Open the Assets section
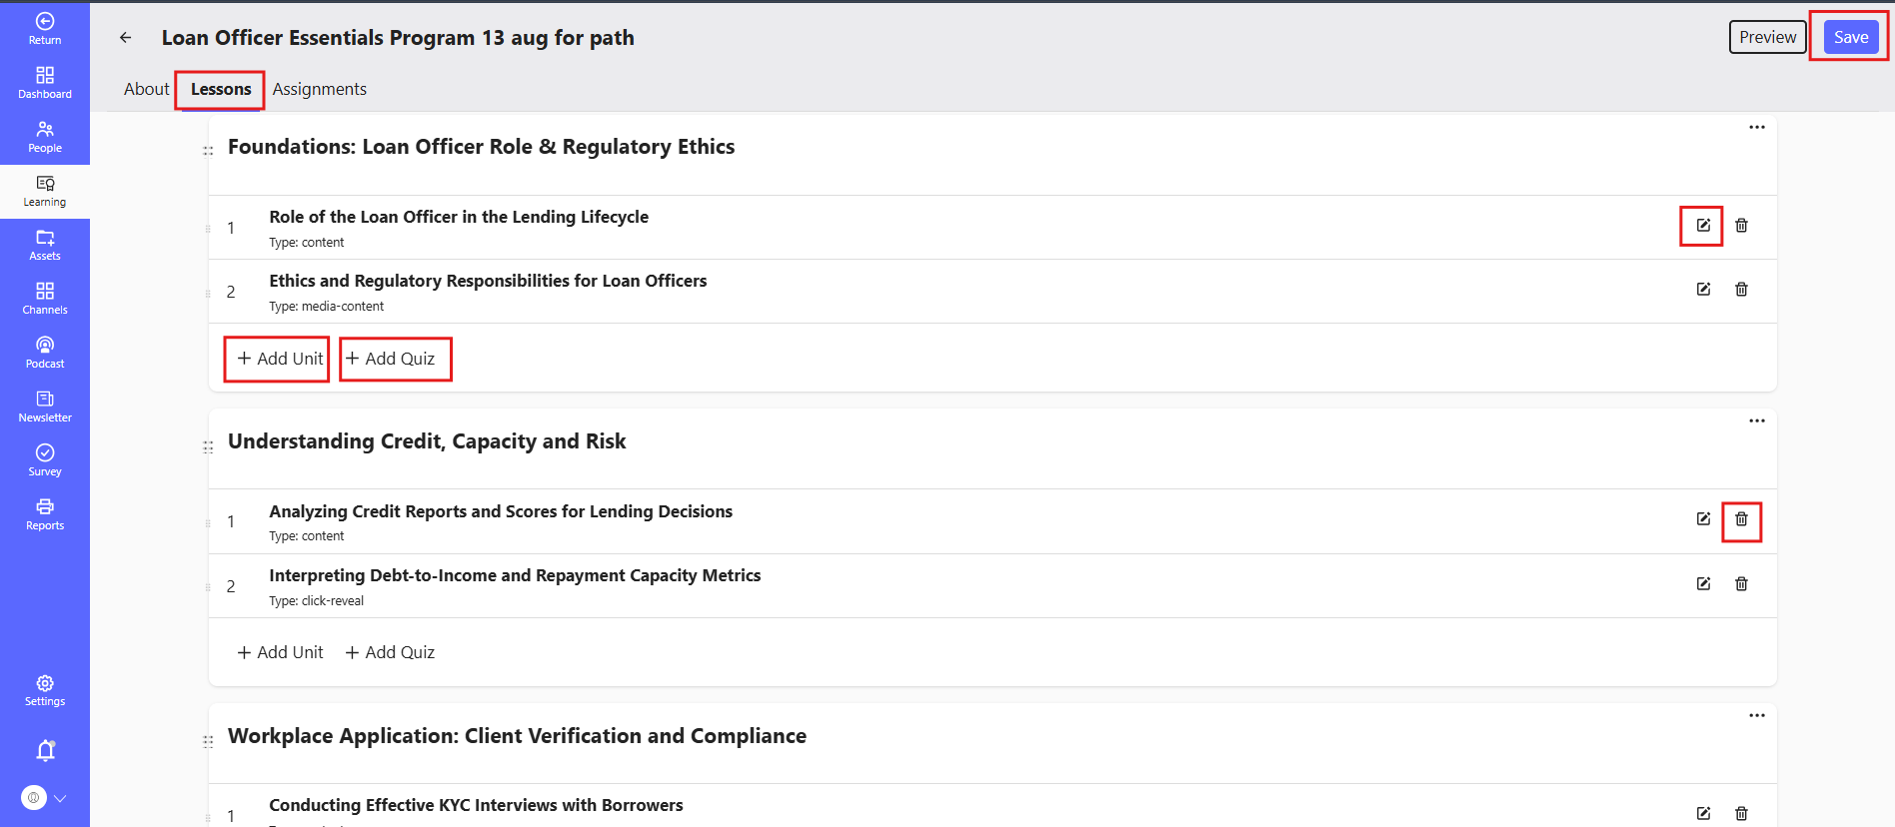 click(x=45, y=245)
